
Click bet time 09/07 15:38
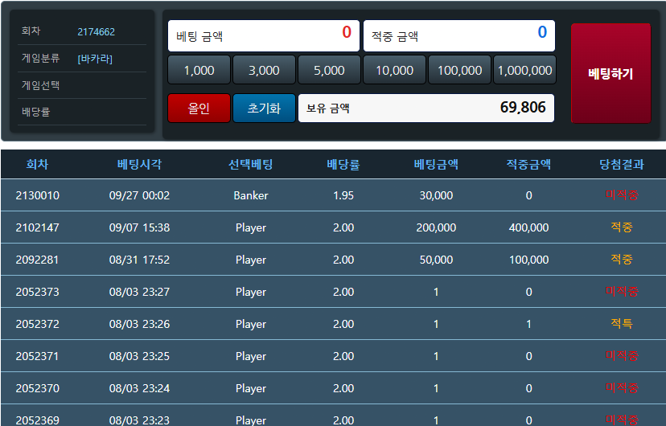139,227
